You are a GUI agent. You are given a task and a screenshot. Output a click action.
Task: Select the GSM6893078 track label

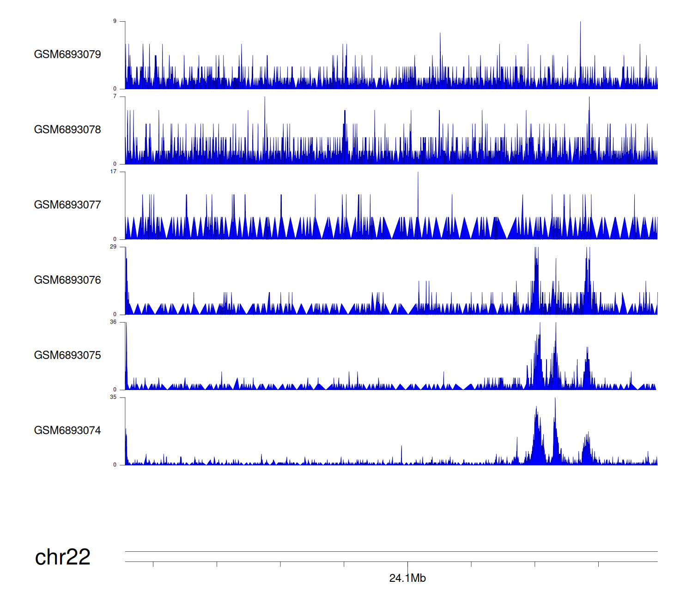(67, 130)
